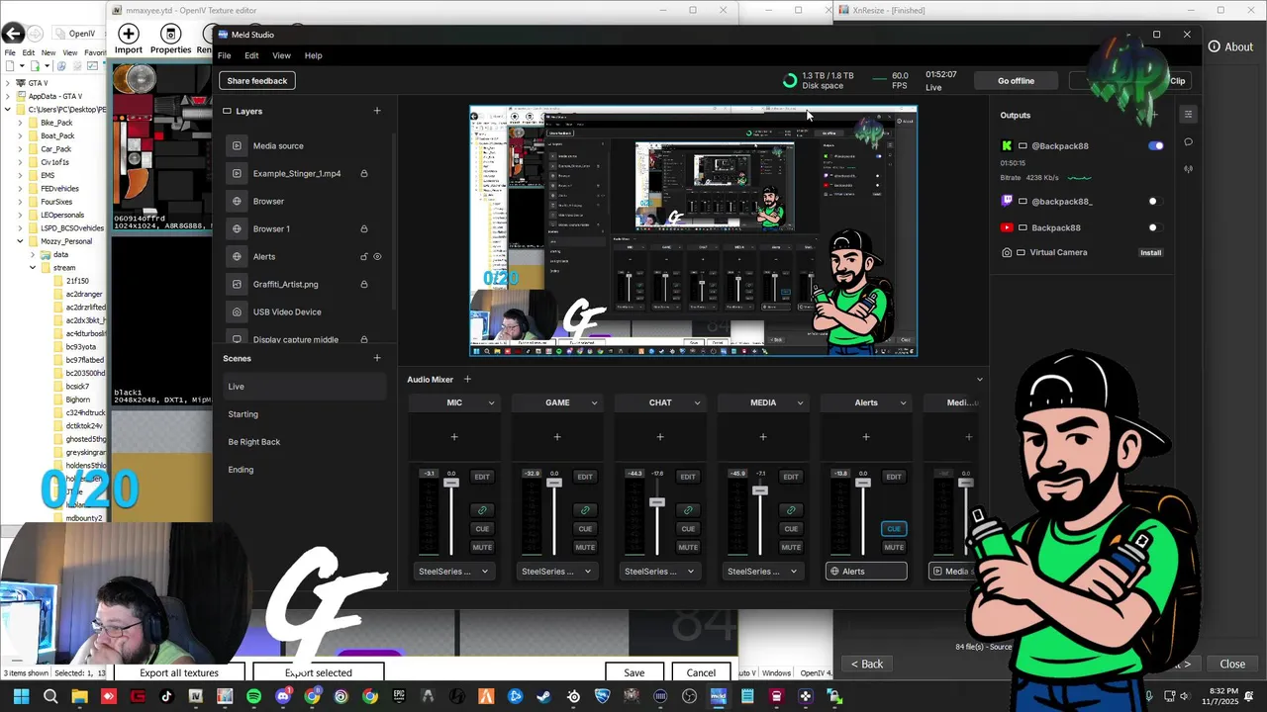Collapse the Audio Mixer panel chevron
Image resolution: width=1267 pixels, height=712 pixels.
point(980,379)
